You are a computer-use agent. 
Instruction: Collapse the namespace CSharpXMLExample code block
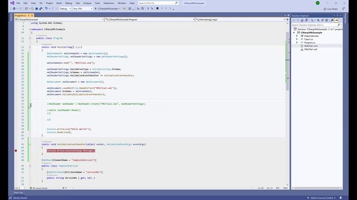point(30,29)
